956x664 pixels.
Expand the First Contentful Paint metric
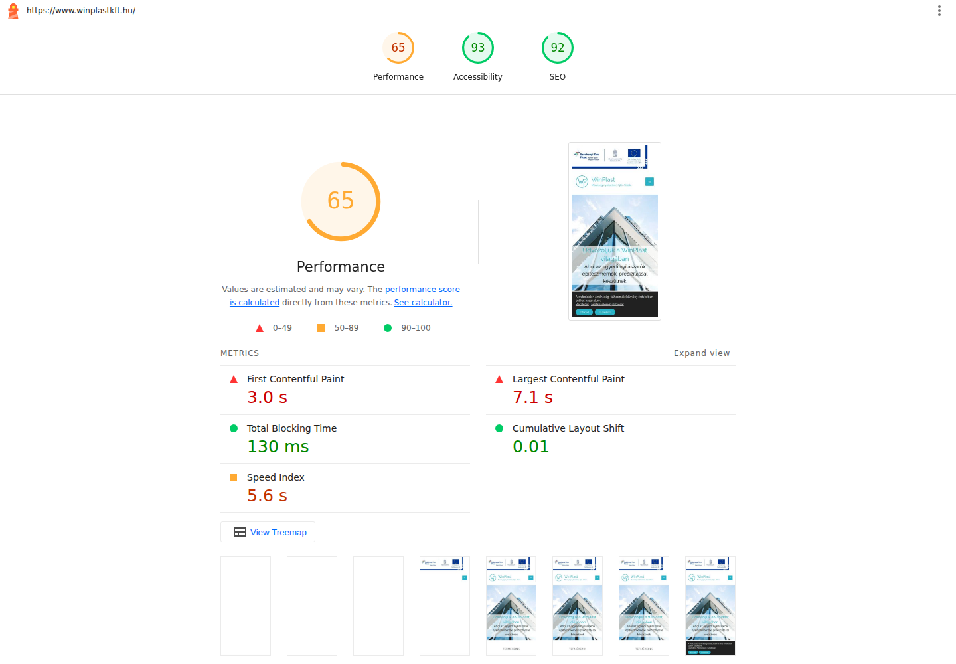(x=345, y=390)
